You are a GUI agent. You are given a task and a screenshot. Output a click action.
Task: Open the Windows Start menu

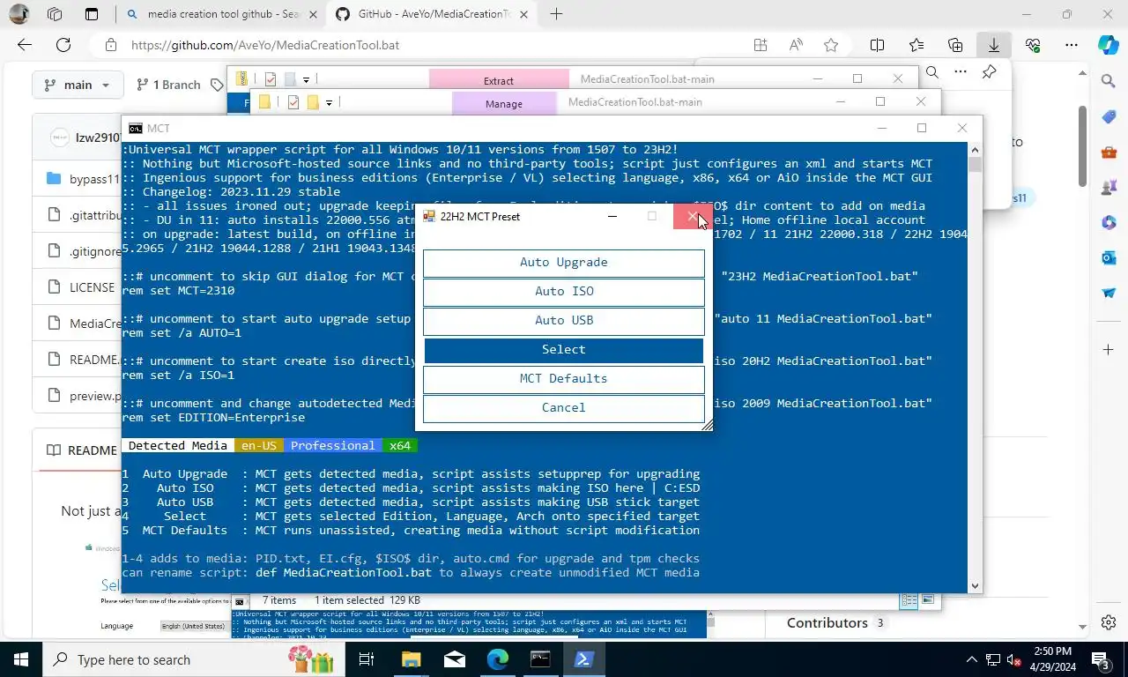coord(21,659)
